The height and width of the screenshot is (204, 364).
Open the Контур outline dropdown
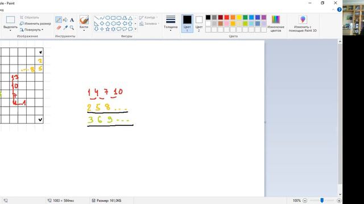[x=148, y=18]
